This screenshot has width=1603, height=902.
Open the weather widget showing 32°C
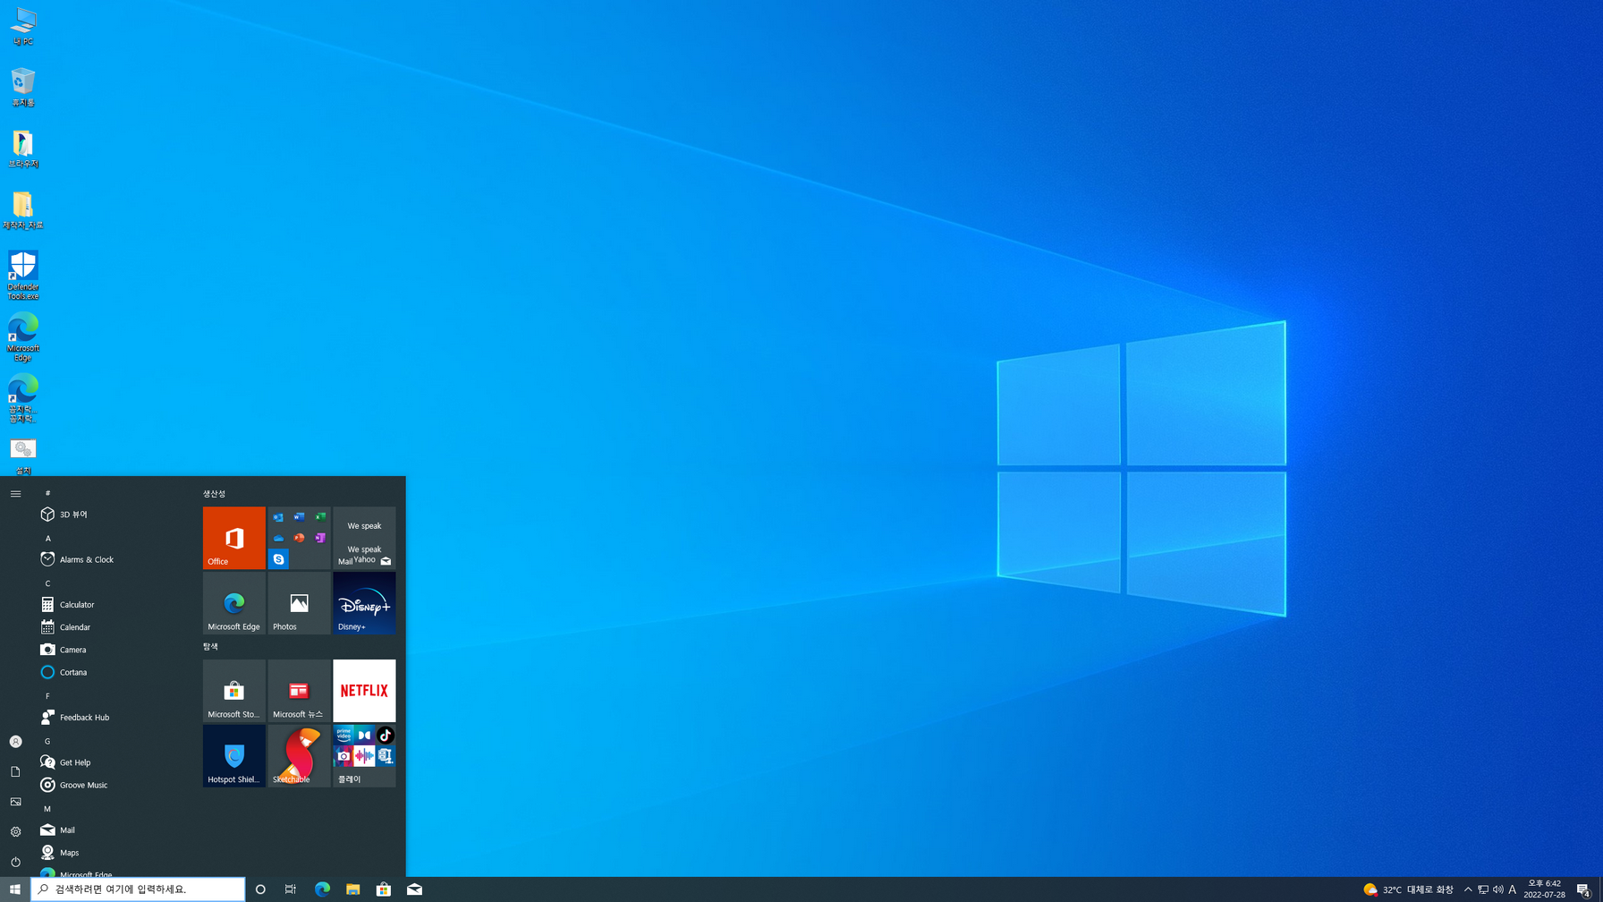pyautogui.click(x=1408, y=889)
